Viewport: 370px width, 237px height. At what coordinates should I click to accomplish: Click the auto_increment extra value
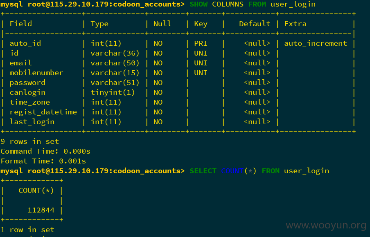pyautogui.click(x=316, y=43)
